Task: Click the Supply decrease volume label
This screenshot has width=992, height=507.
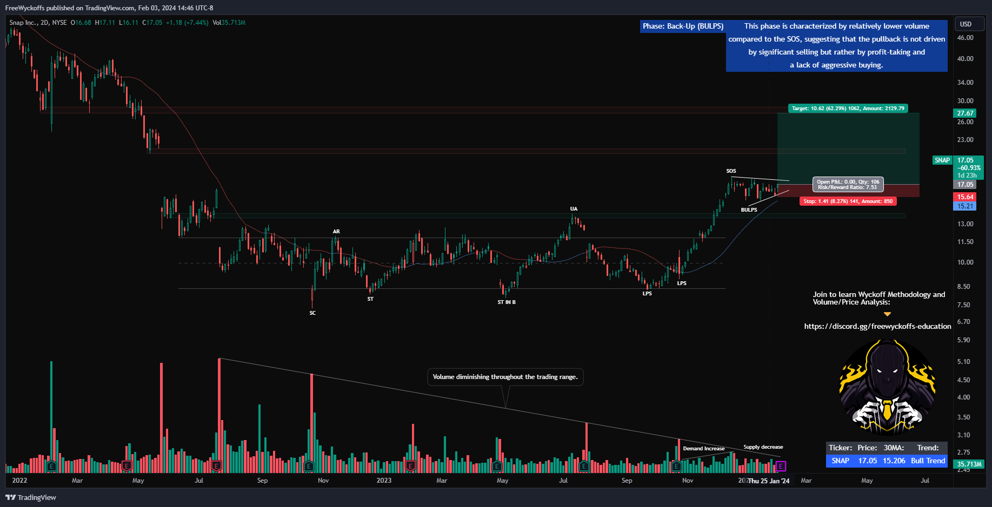Action: [x=763, y=447]
